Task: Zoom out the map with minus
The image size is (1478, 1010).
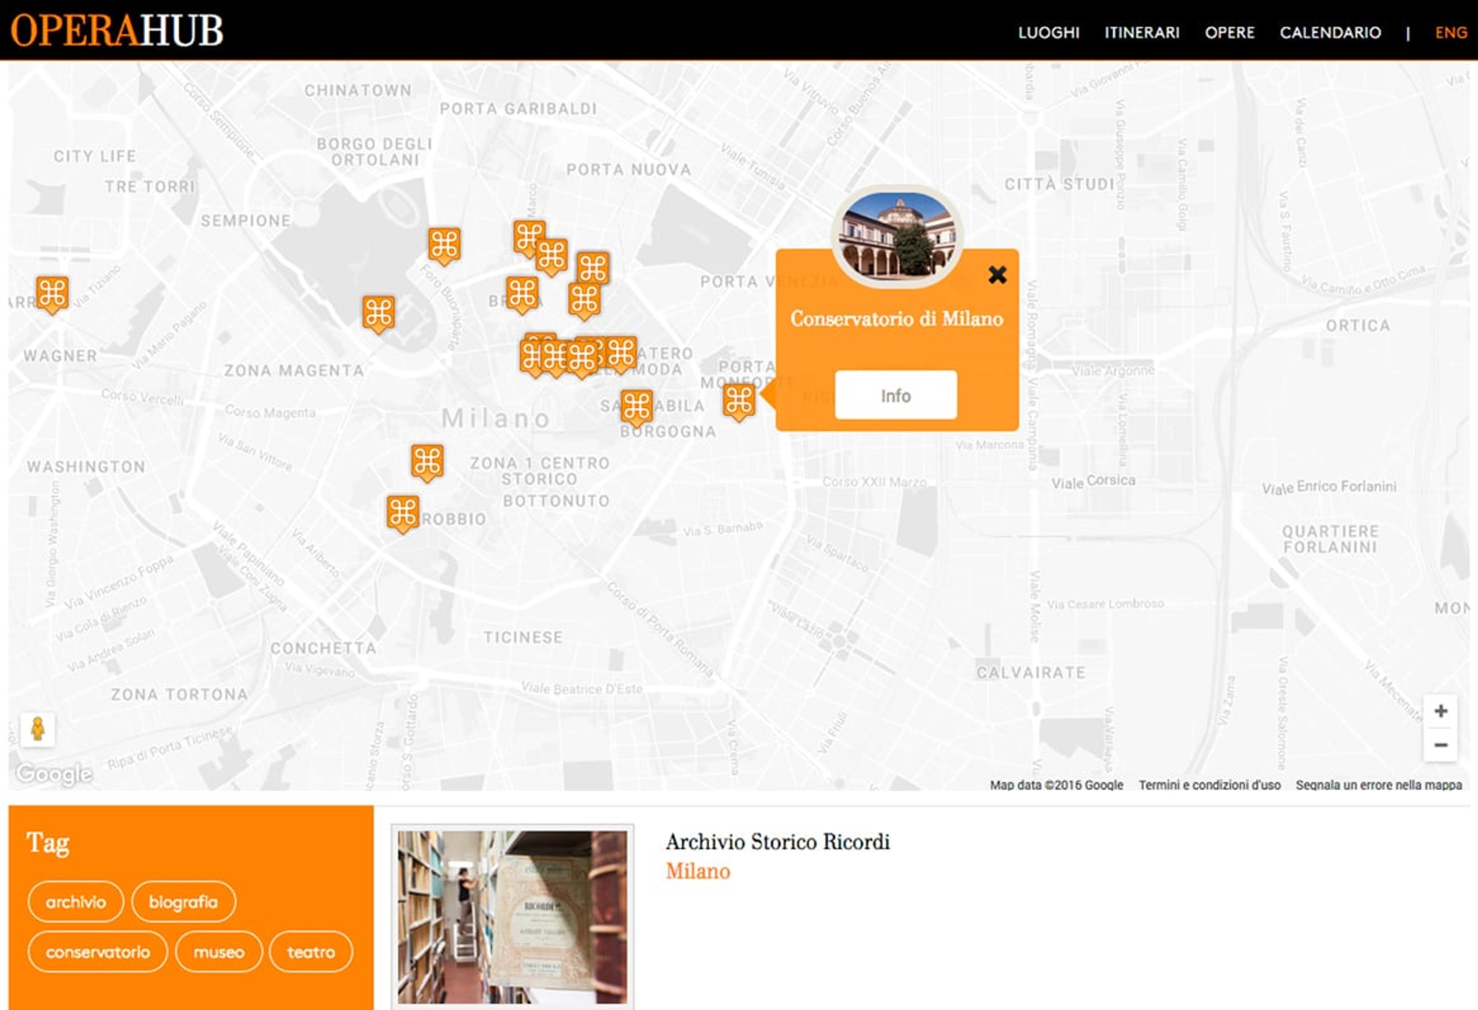Action: coord(1441,745)
